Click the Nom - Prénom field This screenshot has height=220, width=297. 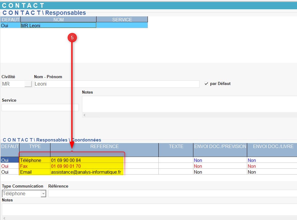pyautogui.click(x=116, y=84)
